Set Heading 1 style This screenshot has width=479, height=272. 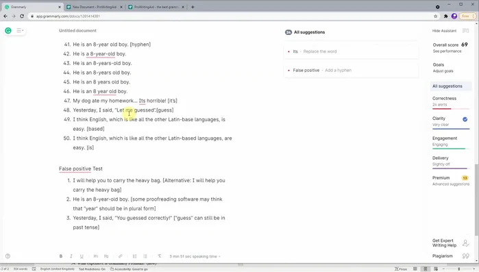(96, 256)
